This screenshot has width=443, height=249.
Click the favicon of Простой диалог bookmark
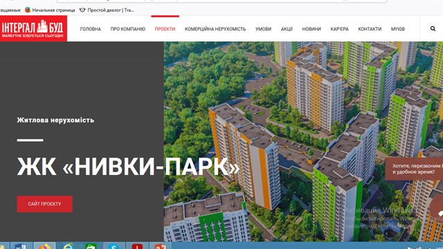coord(82,10)
